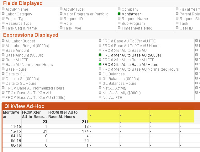Check the Project Type field
200x152 pixels.
[3, 19]
